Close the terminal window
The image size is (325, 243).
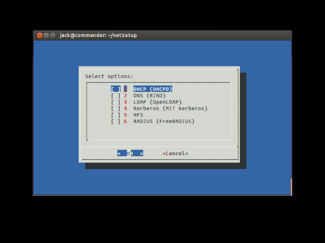(40, 35)
